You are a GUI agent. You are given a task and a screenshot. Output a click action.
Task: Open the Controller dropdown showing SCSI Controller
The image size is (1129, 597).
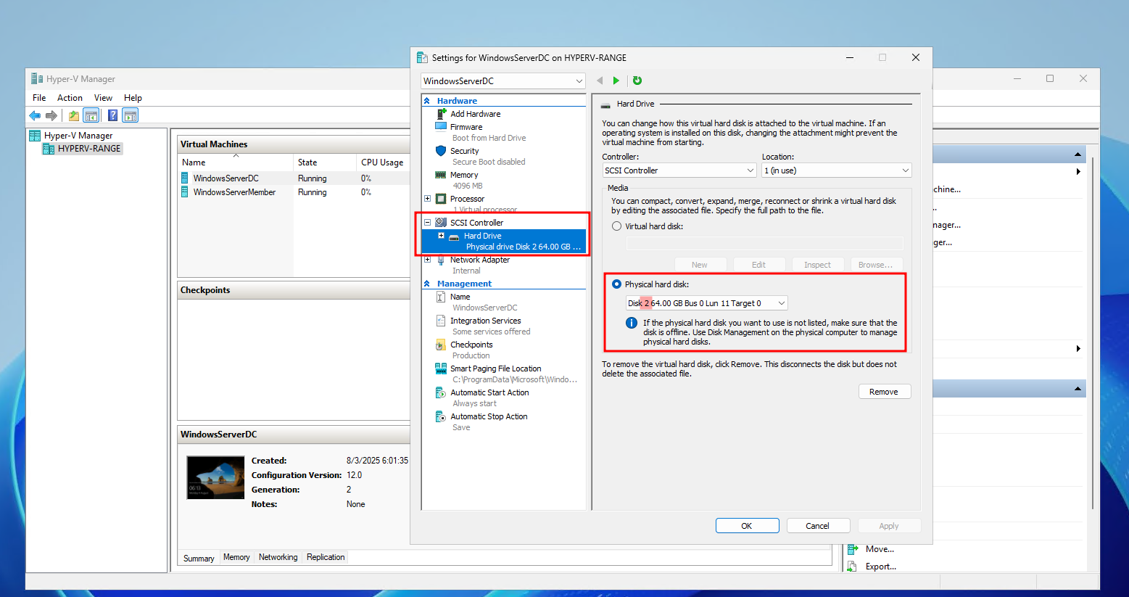coord(680,170)
